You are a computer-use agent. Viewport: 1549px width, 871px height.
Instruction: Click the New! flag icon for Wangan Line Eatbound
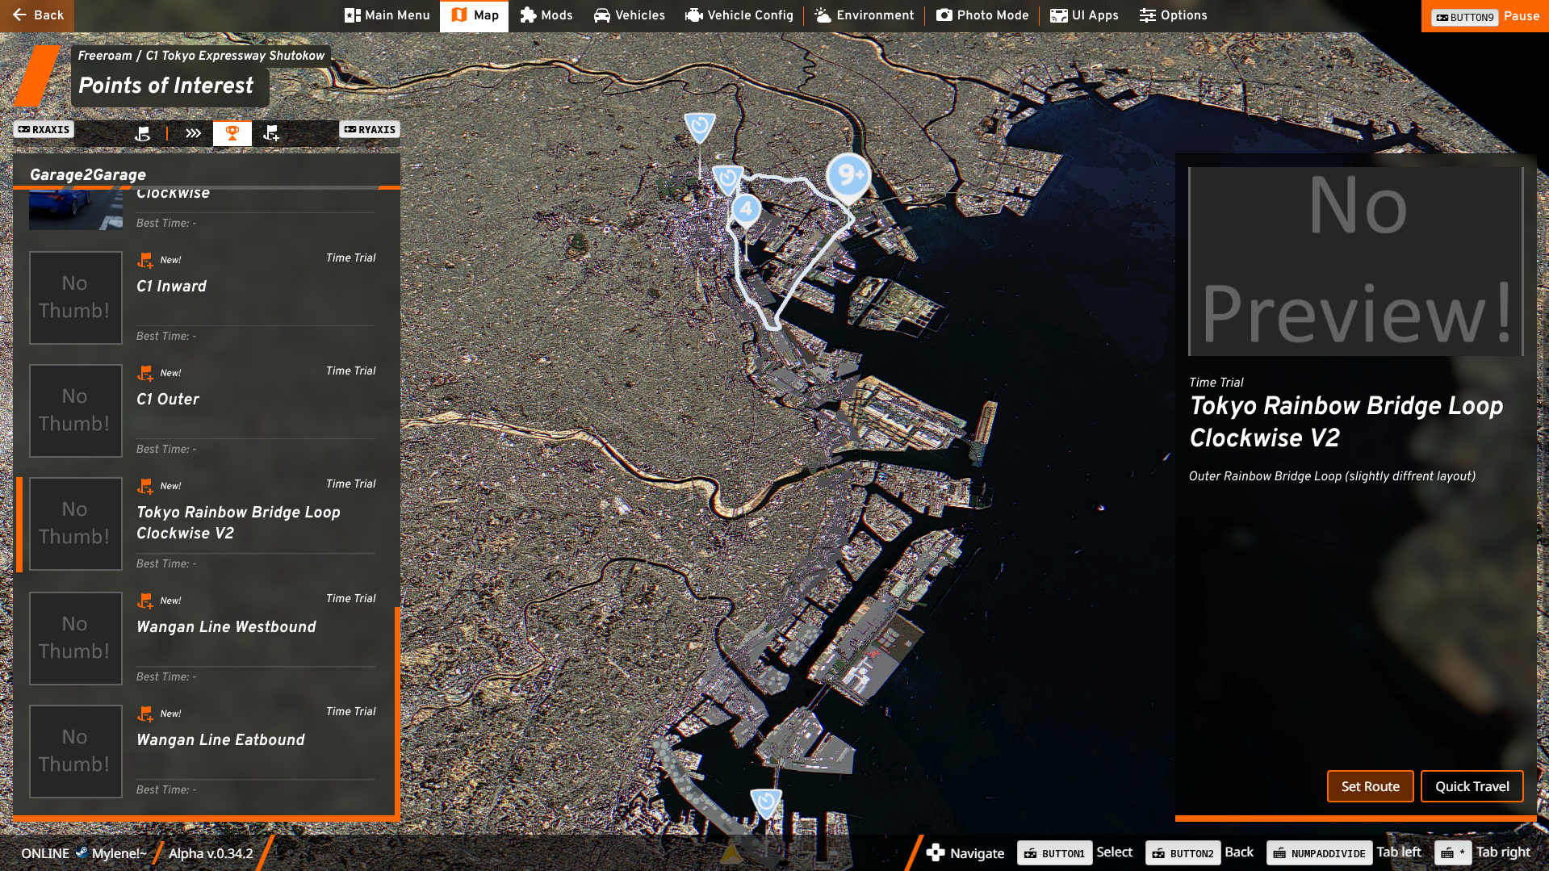click(x=145, y=714)
